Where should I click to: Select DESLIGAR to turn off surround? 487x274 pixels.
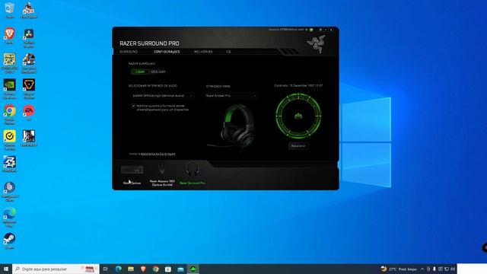pyautogui.click(x=158, y=72)
